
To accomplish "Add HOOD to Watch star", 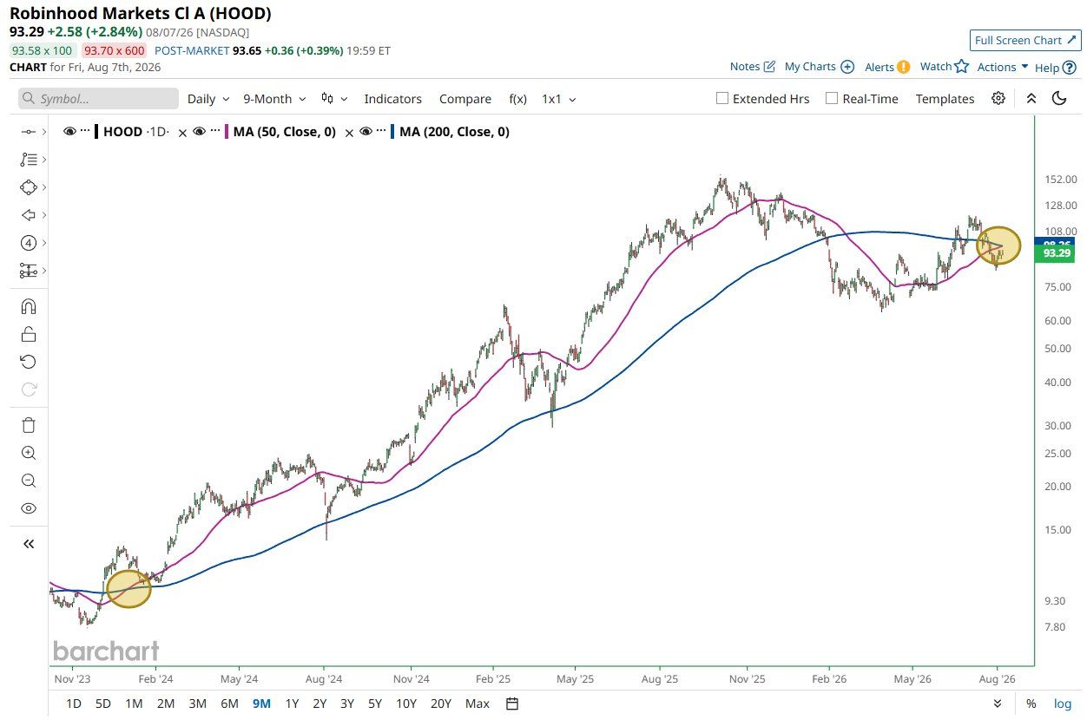I will click(x=961, y=66).
